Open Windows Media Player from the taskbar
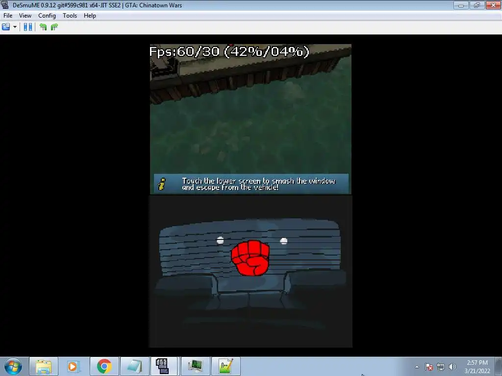This screenshot has height=376, width=502. coord(74,366)
